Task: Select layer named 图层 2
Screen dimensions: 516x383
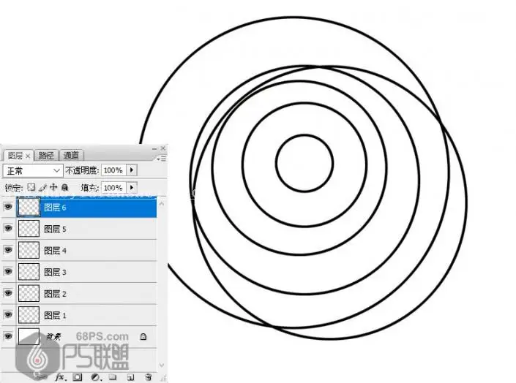Action: point(55,294)
